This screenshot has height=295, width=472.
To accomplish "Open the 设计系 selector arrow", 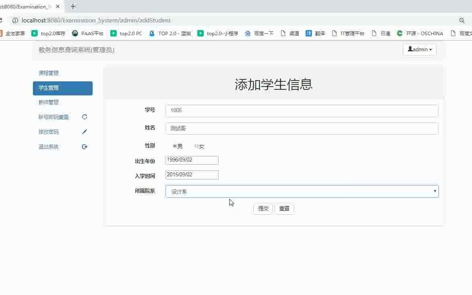I will [x=435, y=191].
